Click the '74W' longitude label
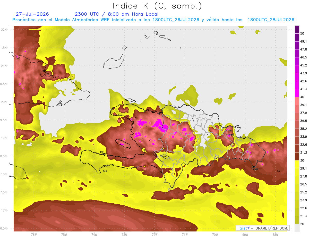 [94, 235]
